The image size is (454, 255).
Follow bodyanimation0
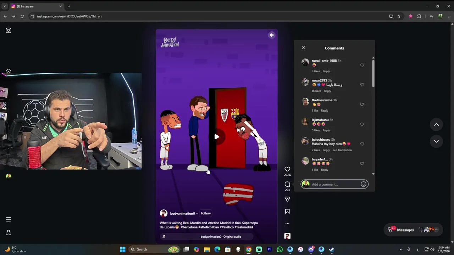206,213
